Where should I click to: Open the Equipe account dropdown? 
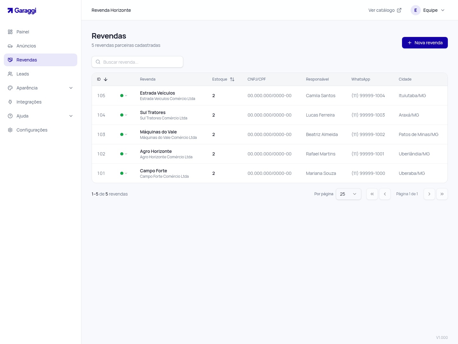coord(428,10)
